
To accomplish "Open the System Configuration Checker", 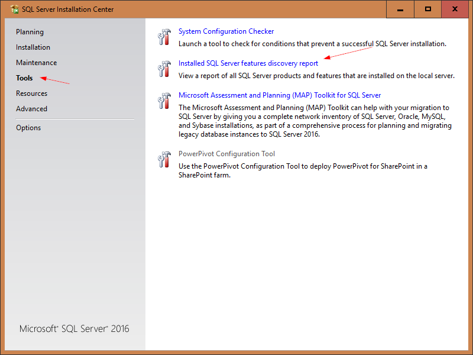I will tap(226, 31).
